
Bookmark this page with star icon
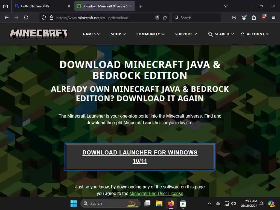[x=165, y=18]
